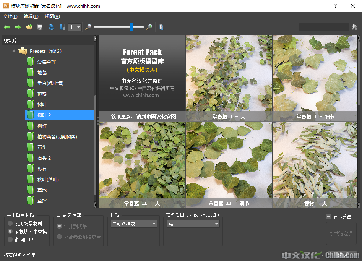Open the render quality dropdown set to 高
Image resolution: width=362 pixels, height=261 pixels.
point(193,224)
